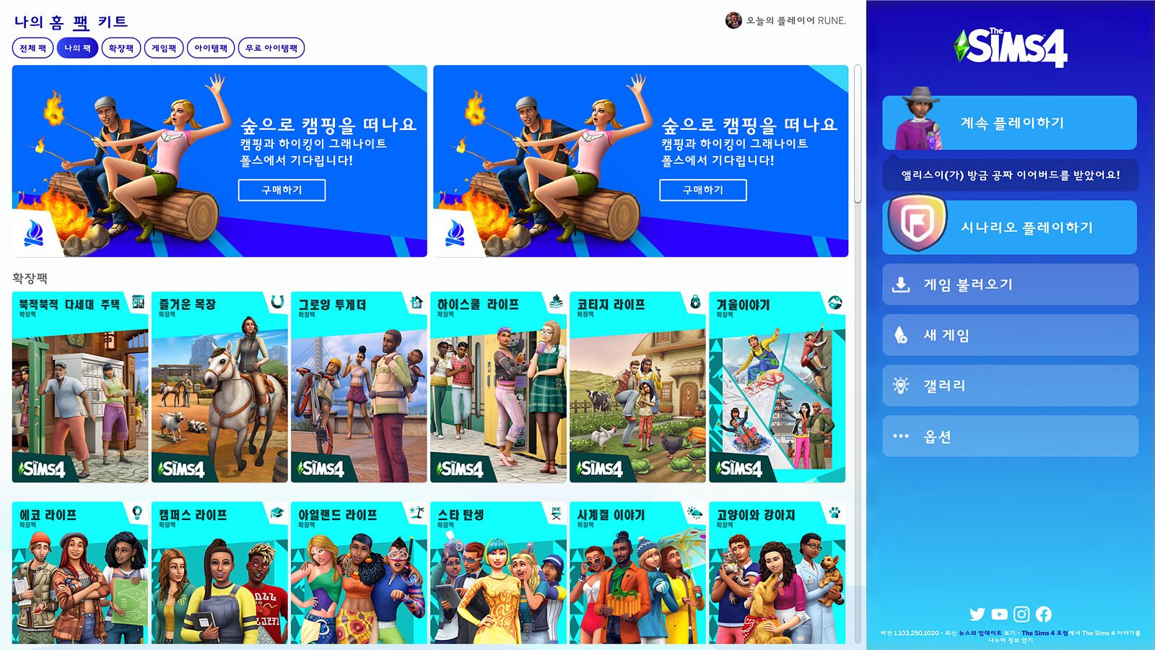1155x650 pixels.
Task: Click the download icon for 게임 불러오기
Action: click(901, 285)
